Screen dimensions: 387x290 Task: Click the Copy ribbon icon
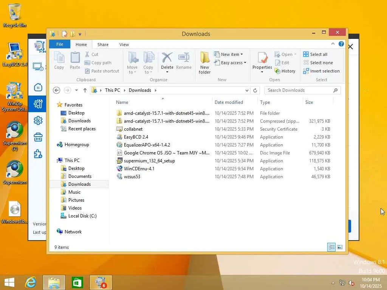tap(59, 61)
